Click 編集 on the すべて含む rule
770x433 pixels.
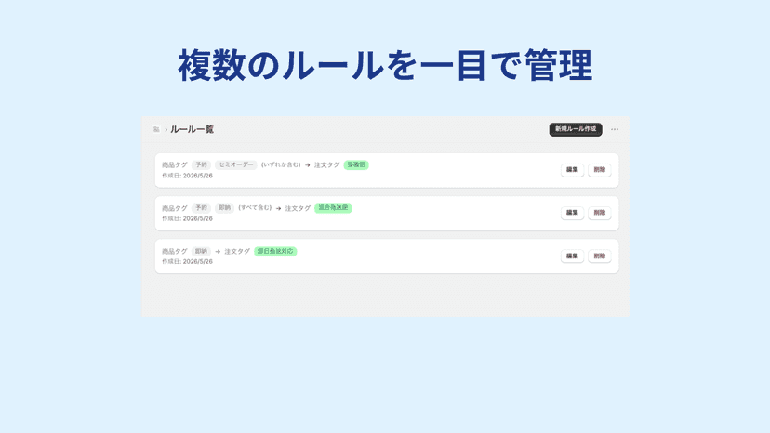click(572, 213)
